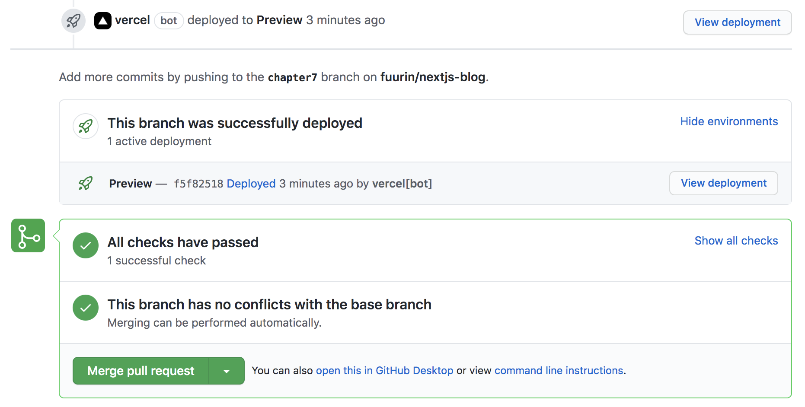Click the rocket icon beside successfully deployed
This screenshot has width=805, height=407.
[x=86, y=126]
